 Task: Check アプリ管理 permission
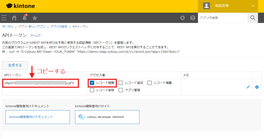point(121,90)
